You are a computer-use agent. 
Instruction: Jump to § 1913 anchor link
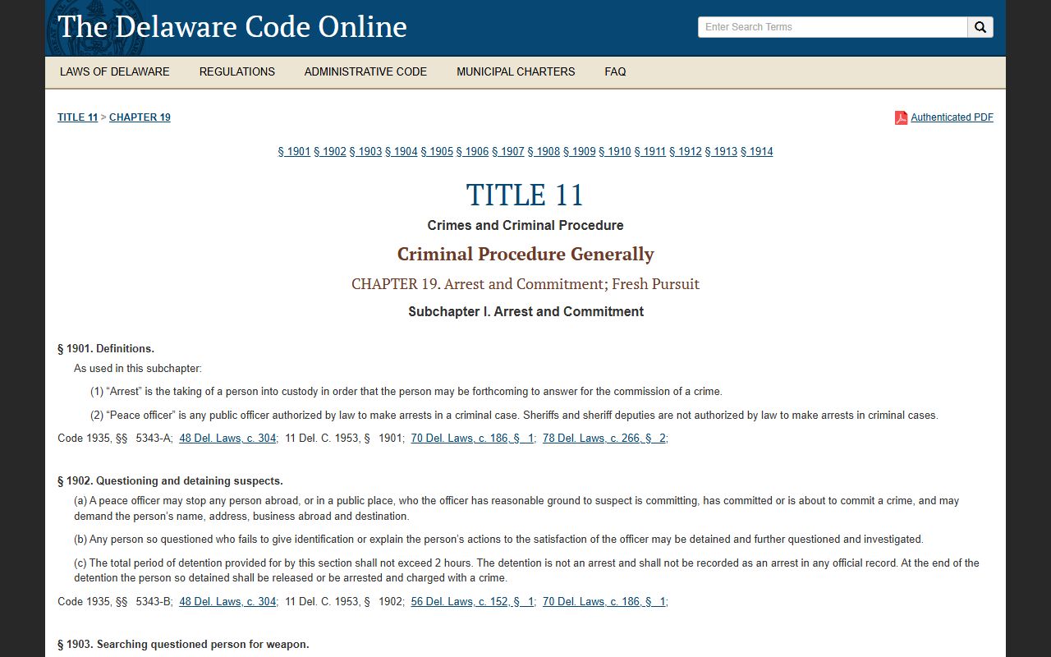721,151
